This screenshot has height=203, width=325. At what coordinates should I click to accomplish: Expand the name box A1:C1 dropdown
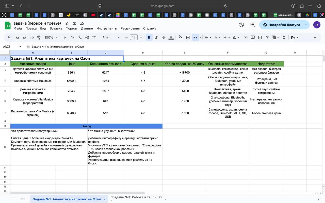pyautogui.click(x=20, y=47)
